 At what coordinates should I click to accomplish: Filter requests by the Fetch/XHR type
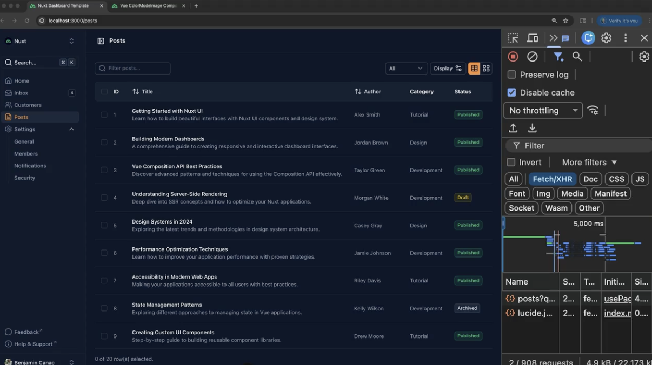[x=552, y=179]
